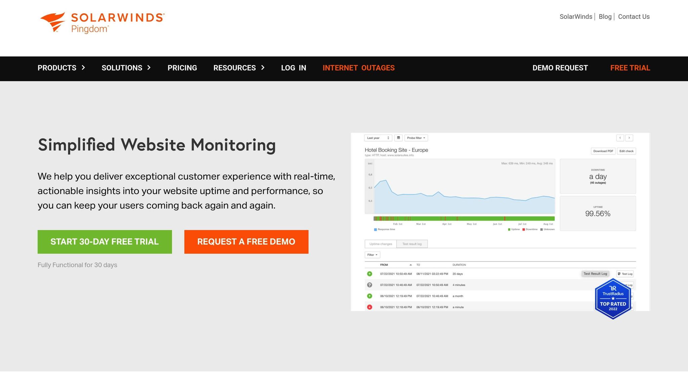Expand the Solutions menu
The image size is (688, 387).
(x=126, y=68)
